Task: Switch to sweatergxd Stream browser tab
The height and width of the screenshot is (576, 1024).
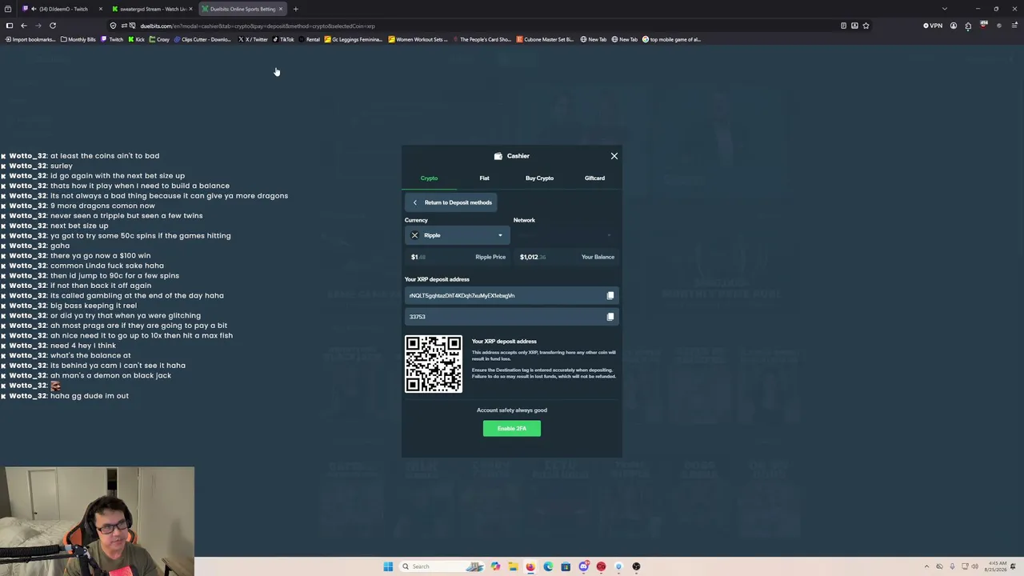Action: [152, 9]
